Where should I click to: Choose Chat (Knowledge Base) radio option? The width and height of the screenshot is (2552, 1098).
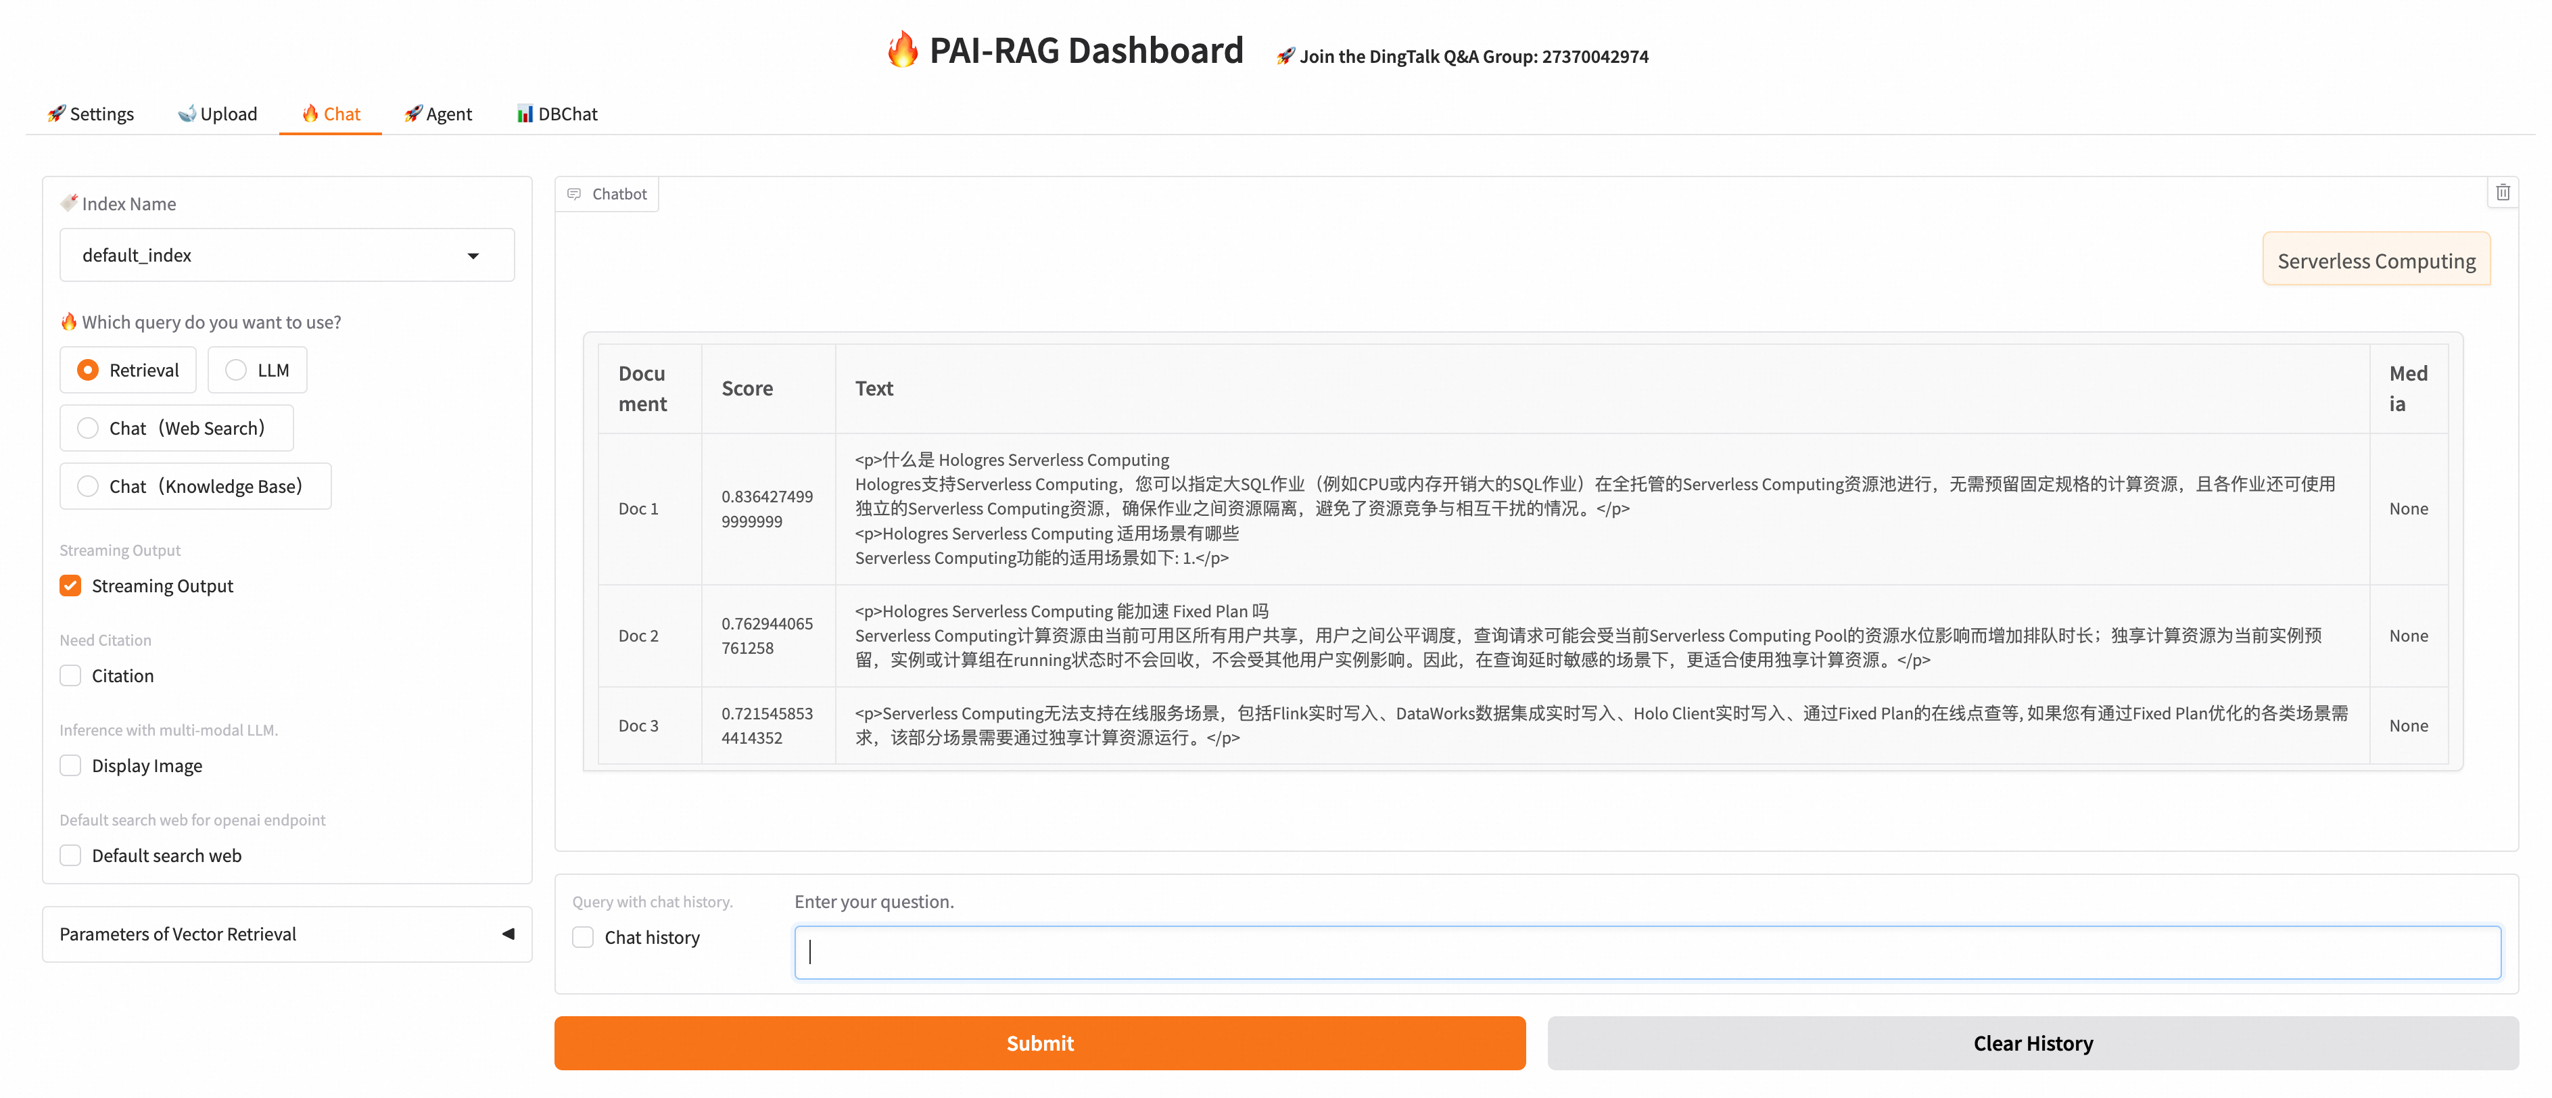tap(88, 487)
